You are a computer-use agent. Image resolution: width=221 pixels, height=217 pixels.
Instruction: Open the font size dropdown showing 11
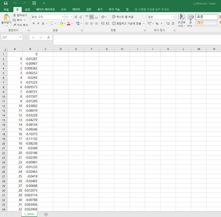pos(72,17)
